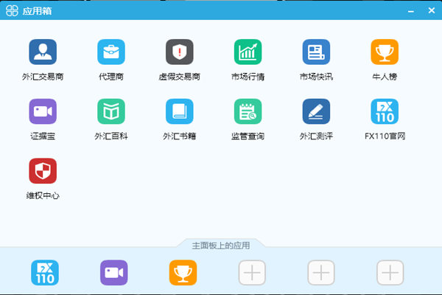Add app to last empty plus slot
Screen dimensions: 442x295
click(390, 273)
